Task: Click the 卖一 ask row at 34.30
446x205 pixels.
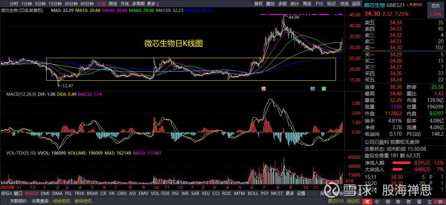Action: (404, 48)
